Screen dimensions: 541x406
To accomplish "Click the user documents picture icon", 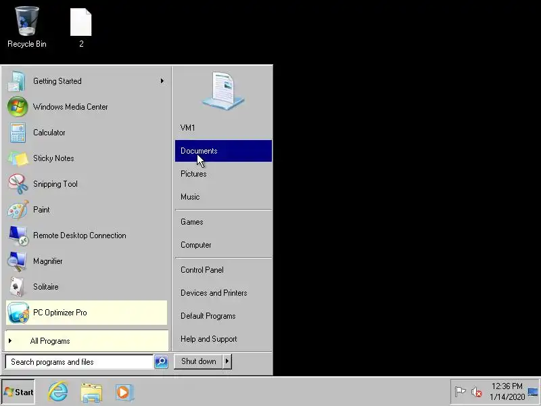I will [223, 91].
